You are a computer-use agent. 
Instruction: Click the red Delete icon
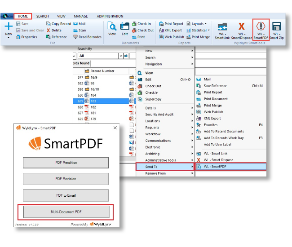(48, 31)
